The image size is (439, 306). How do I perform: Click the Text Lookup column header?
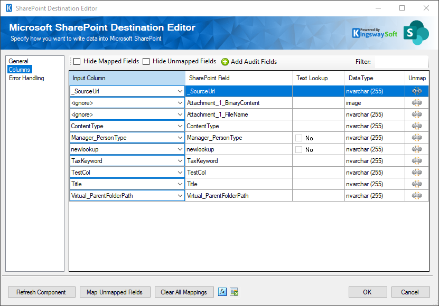point(319,78)
